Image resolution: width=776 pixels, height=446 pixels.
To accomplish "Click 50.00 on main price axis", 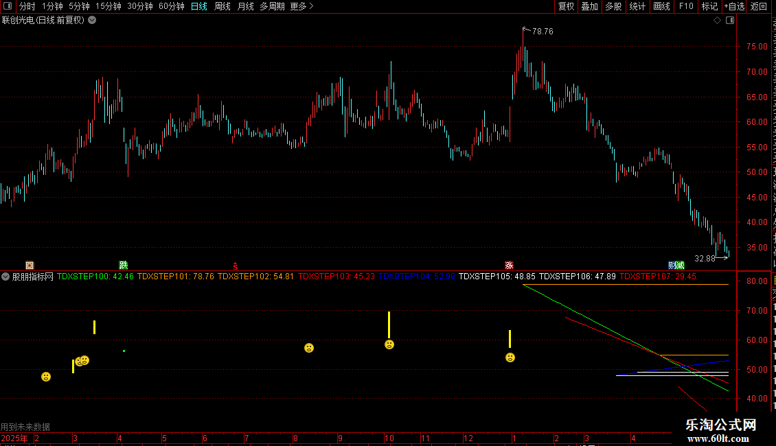I will (757, 172).
